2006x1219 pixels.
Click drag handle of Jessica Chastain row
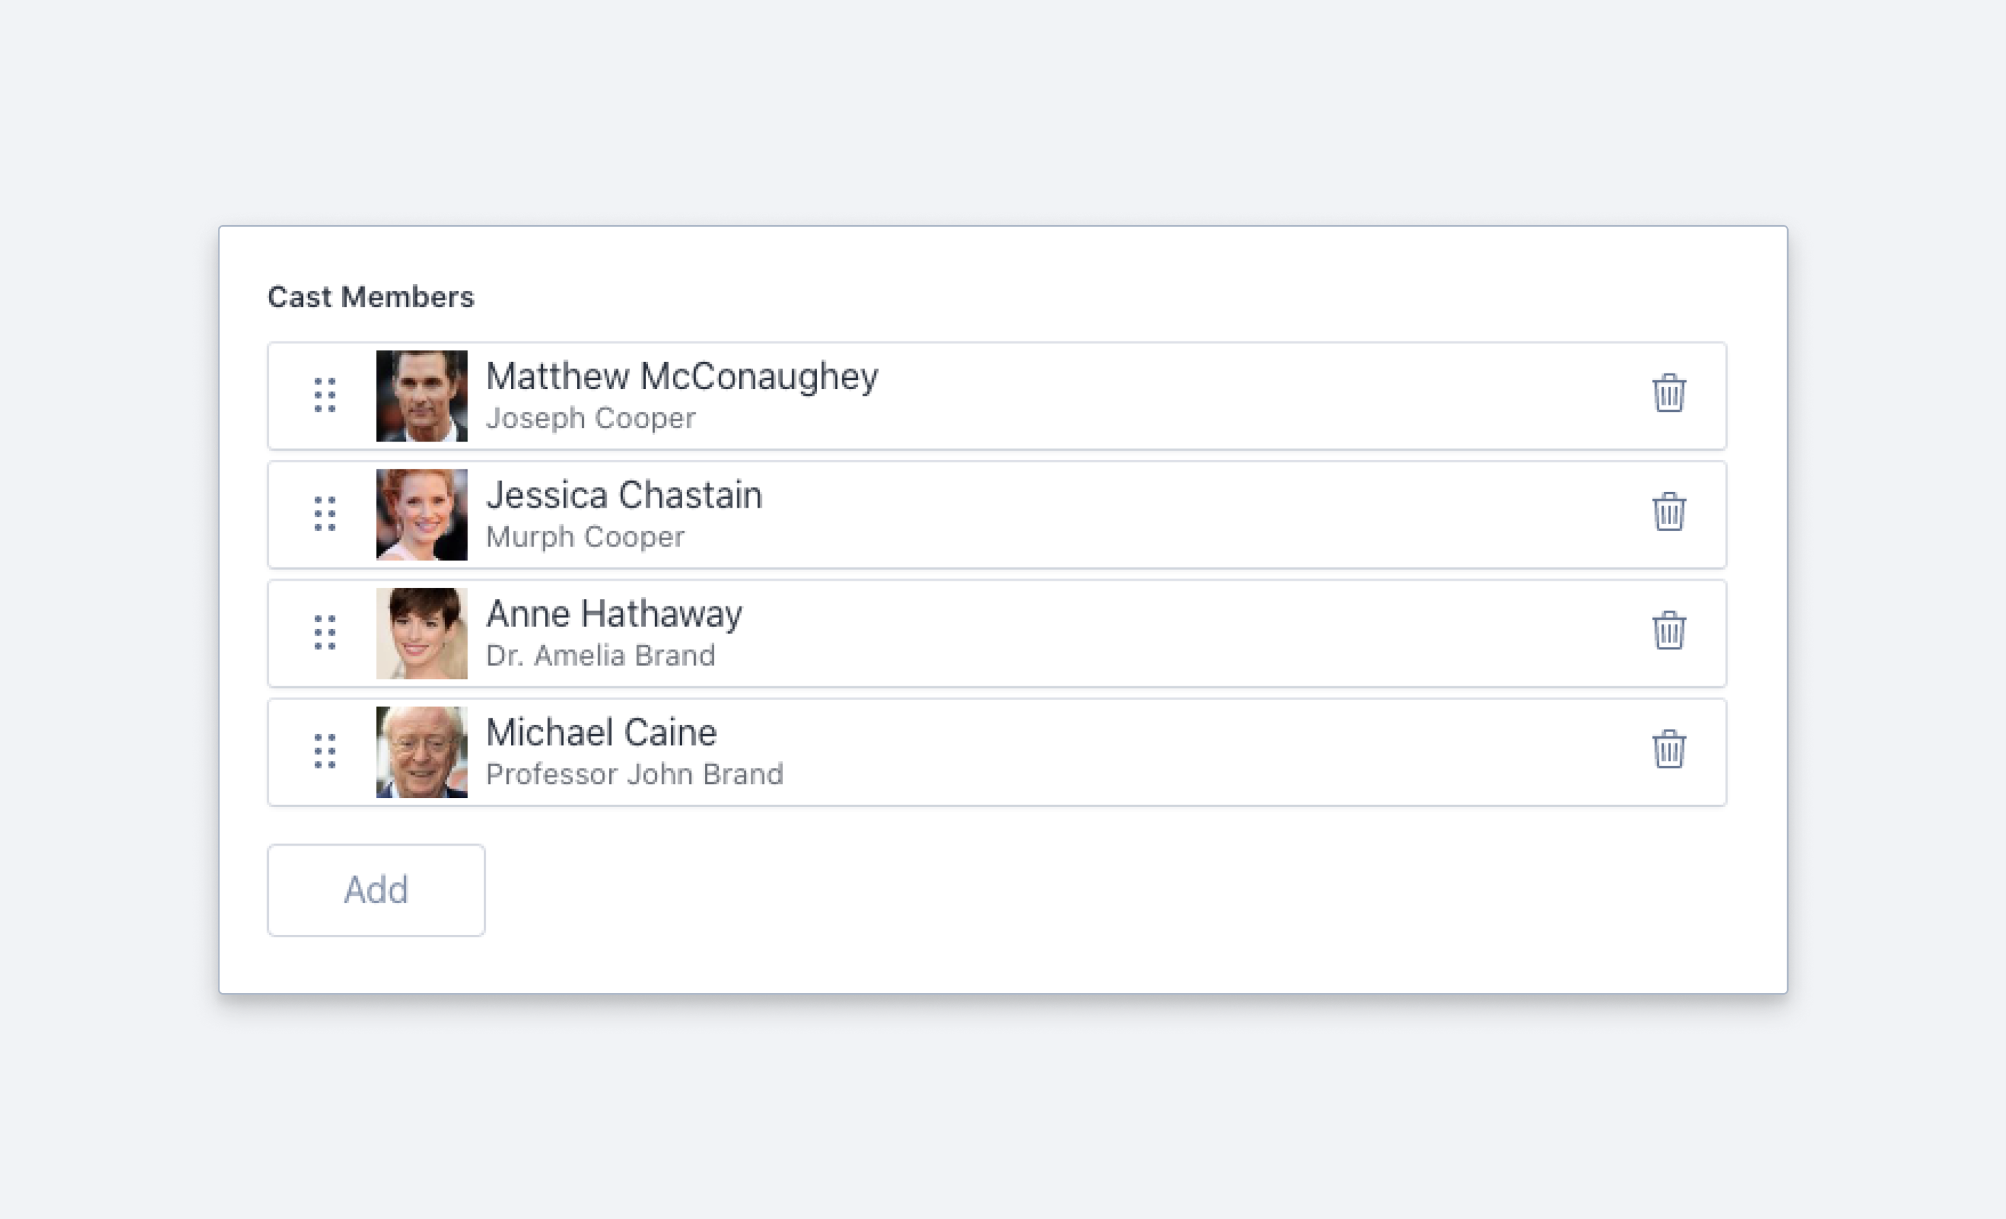pyautogui.click(x=325, y=514)
